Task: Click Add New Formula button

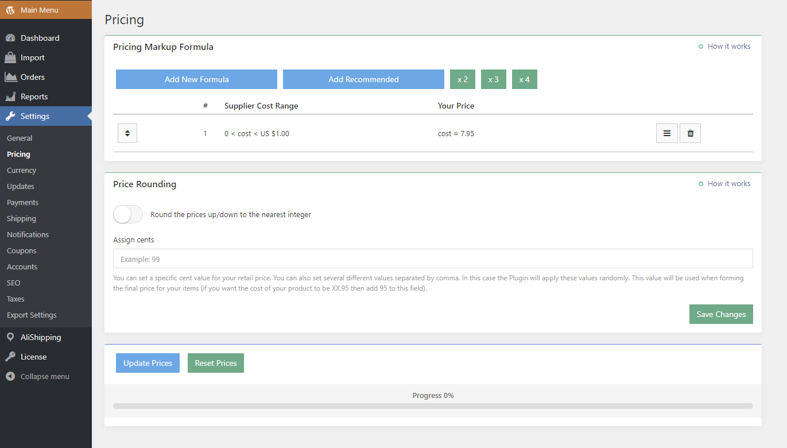Action: (x=196, y=79)
